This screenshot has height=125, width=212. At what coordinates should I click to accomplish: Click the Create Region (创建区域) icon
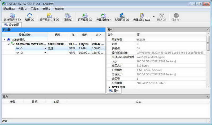(x=122, y=16)
